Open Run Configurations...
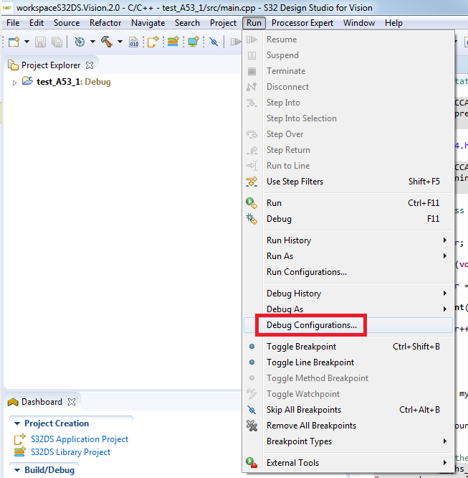468x478 pixels. pyautogui.click(x=348, y=272)
